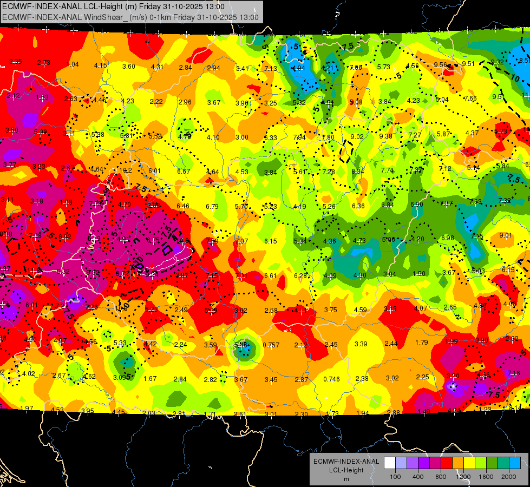
Task: Click the shear reading 3.45
Action: point(271,379)
